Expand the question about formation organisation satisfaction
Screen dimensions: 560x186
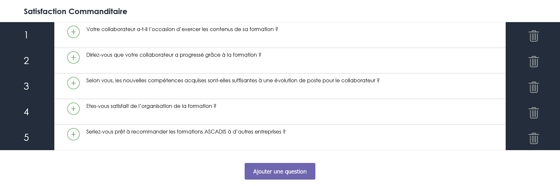73,109
